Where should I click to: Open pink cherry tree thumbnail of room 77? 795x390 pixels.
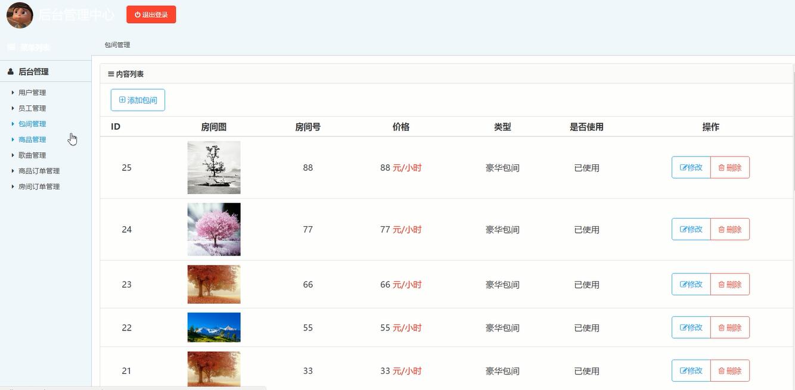[214, 229]
